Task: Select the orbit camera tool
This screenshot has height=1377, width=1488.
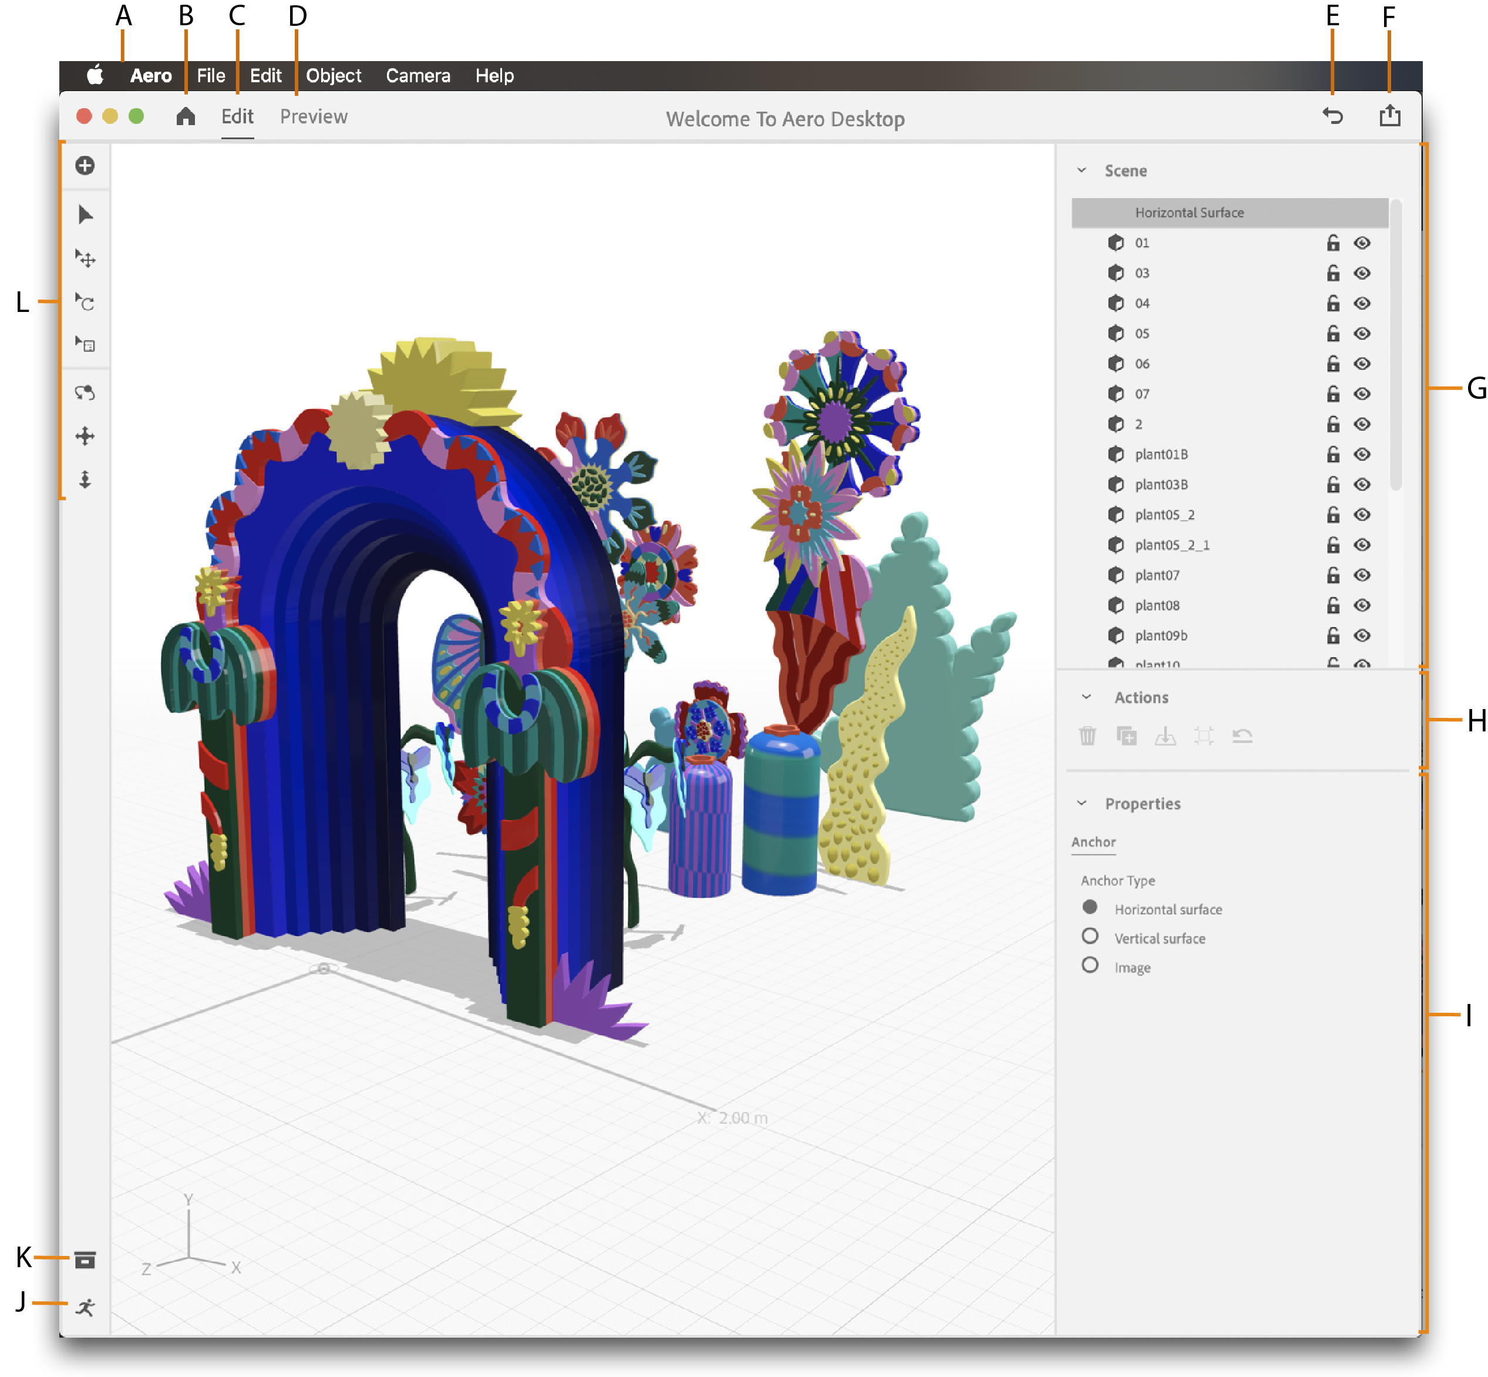Action: point(85,392)
